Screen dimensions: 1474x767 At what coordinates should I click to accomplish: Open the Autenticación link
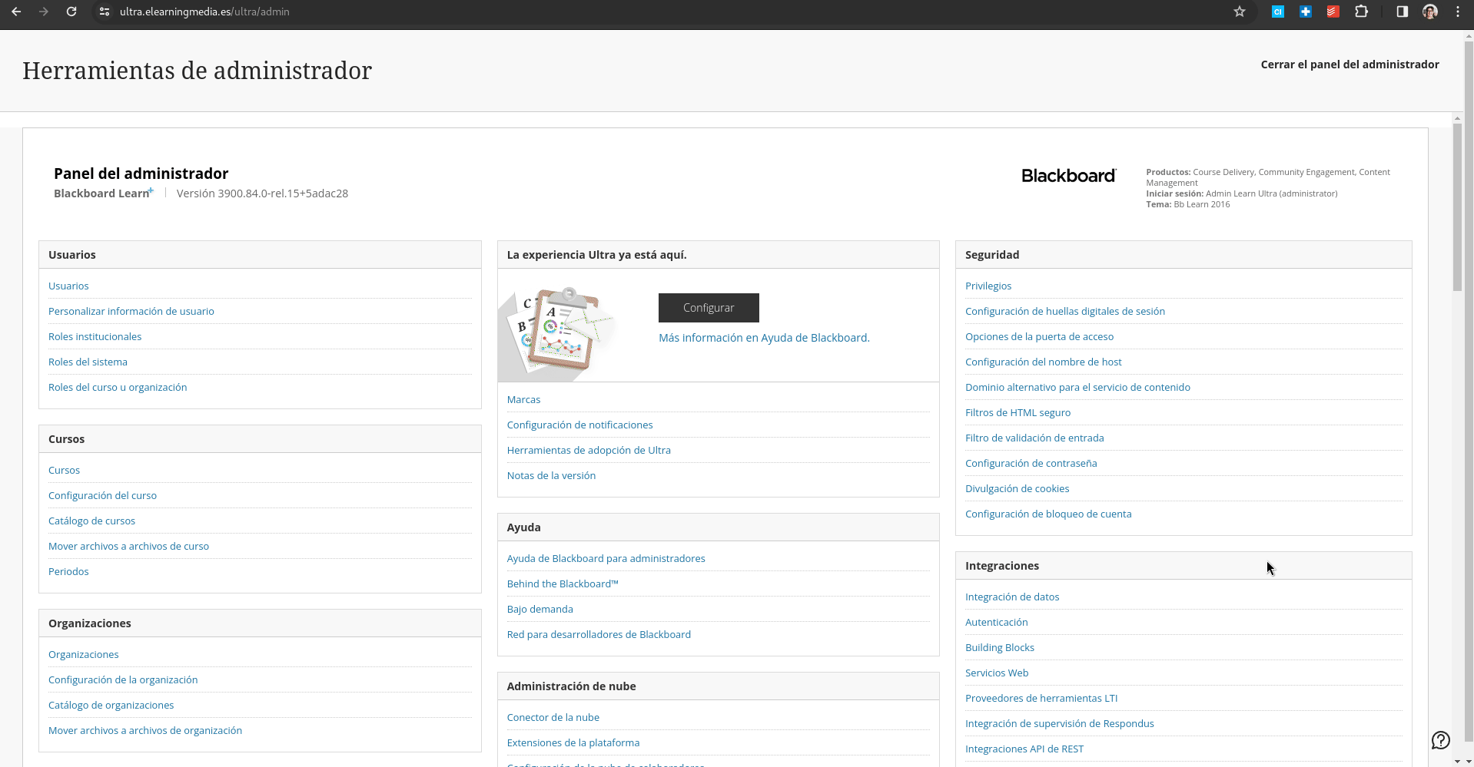click(997, 622)
